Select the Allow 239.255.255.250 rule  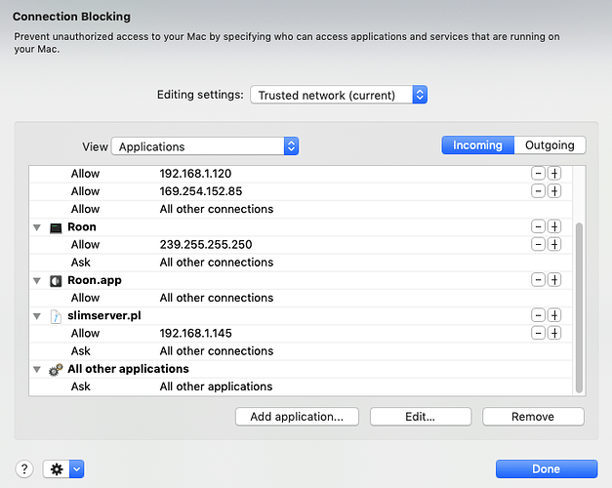(301, 244)
